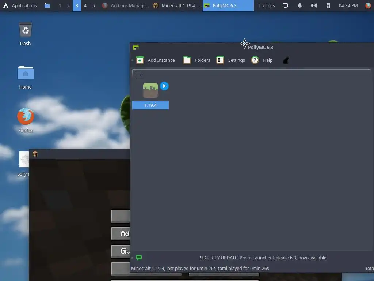Select the 1.19.4 instance label

[150, 105]
